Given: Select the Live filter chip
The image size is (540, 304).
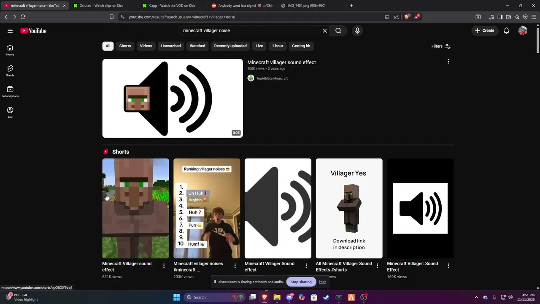Looking at the screenshot, I should click(x=259, y=46).
